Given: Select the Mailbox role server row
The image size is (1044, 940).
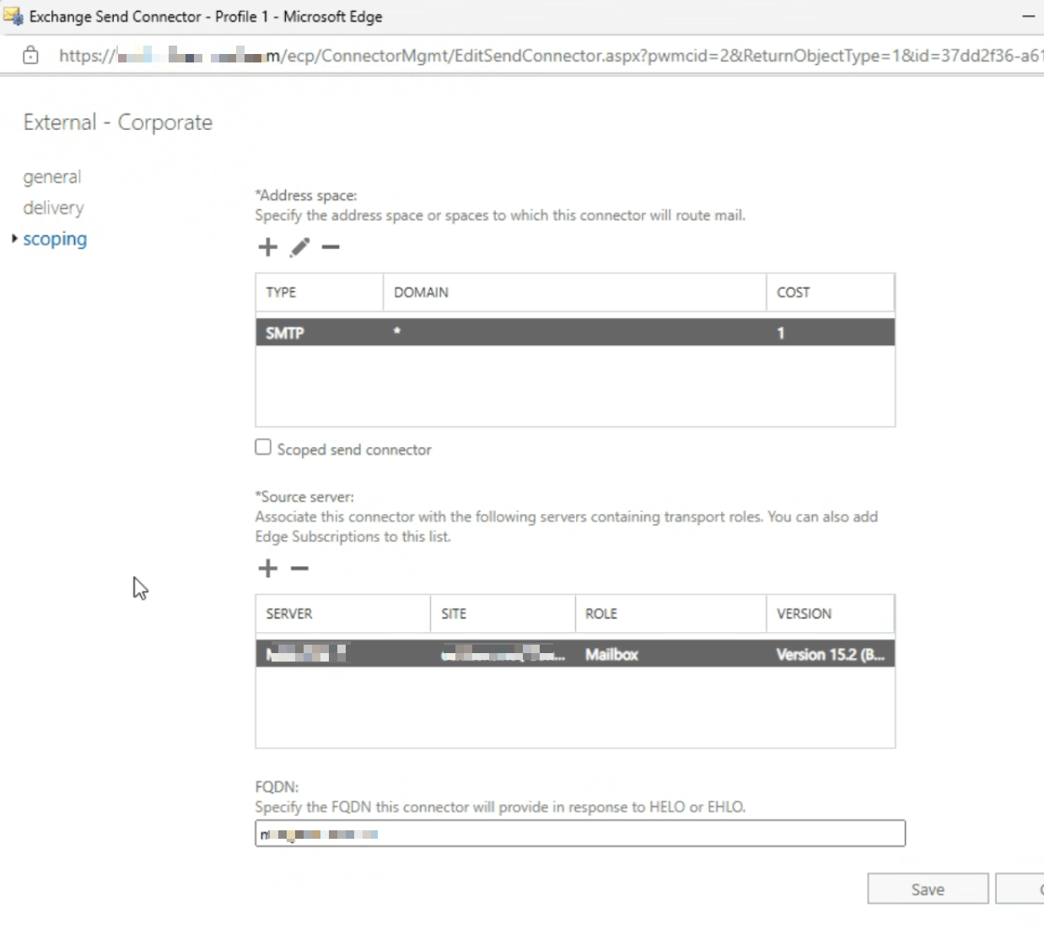Looking at the screenshot, I should (575, 654).
